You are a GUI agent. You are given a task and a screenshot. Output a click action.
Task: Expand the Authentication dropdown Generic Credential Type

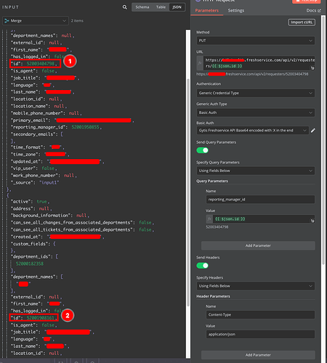(256, 93)
